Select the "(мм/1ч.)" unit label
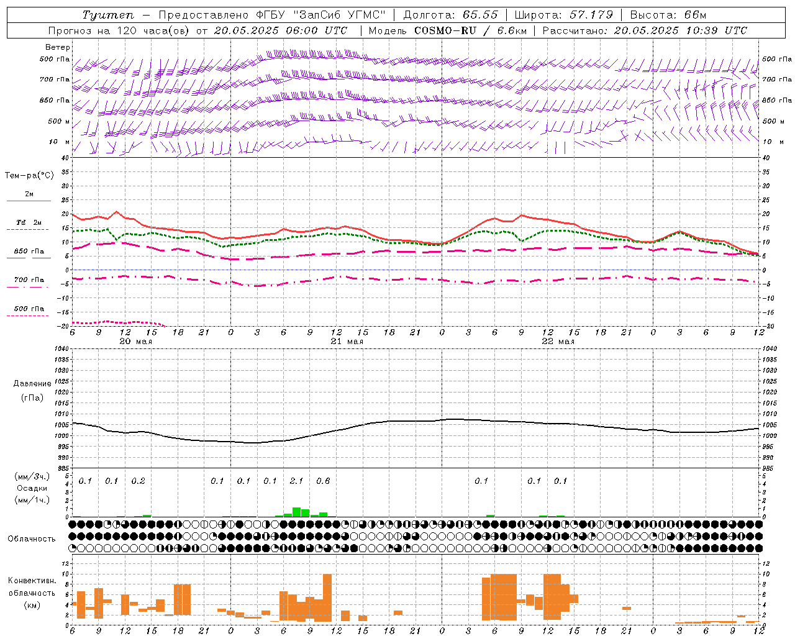The height and width of the screenshot is (636, 795). [x=32, y=500]
